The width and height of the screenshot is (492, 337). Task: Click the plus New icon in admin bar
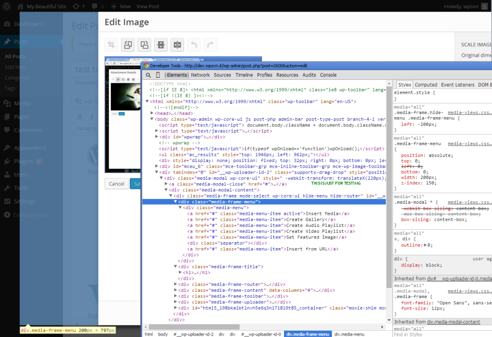tap(114, 6)
